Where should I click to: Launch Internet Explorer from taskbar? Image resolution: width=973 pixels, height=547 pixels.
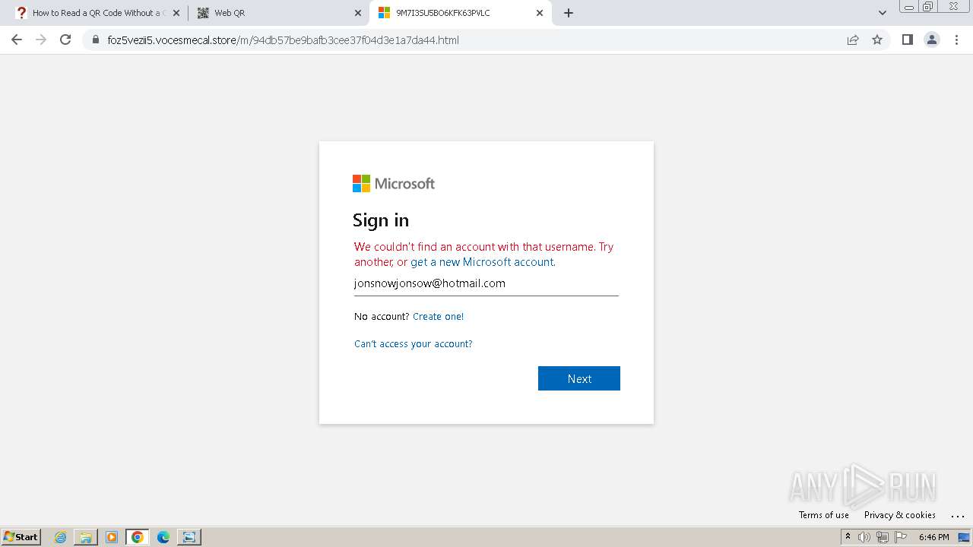click(61, 537)
